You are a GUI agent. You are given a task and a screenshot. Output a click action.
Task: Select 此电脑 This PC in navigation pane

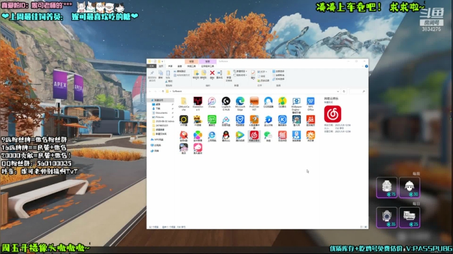pyautogui.click(x=157, y=145)
